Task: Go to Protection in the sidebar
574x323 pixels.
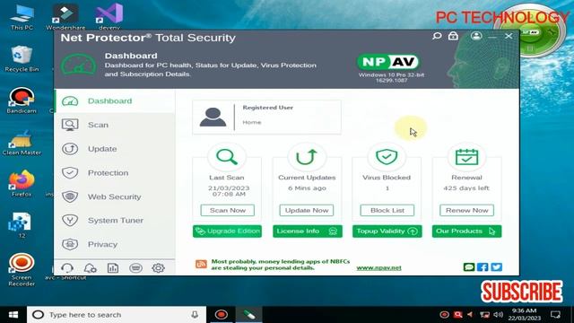Action: 115,173
